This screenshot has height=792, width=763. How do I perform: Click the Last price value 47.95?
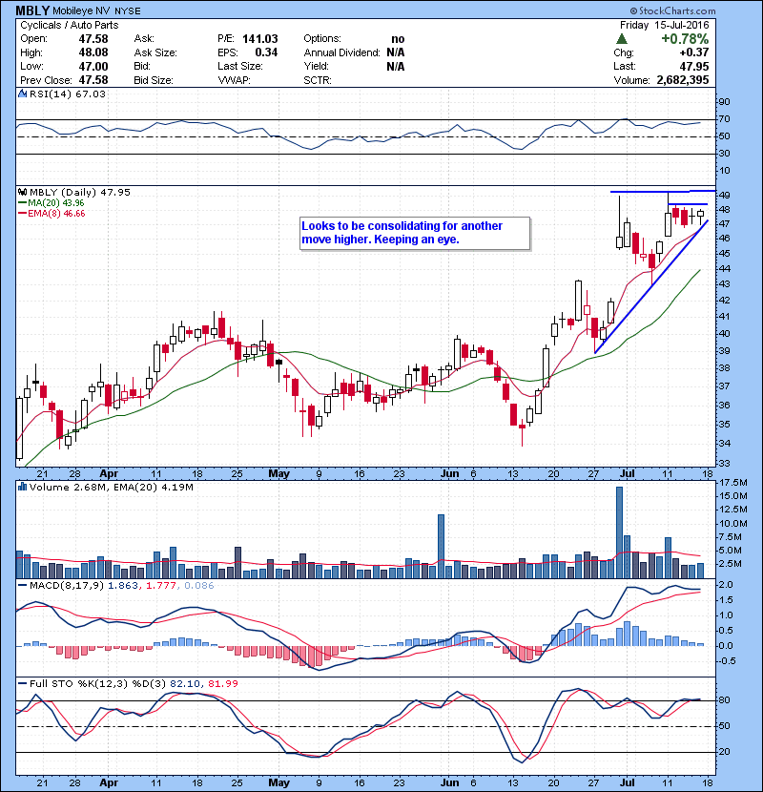click(x=694, y=66)
